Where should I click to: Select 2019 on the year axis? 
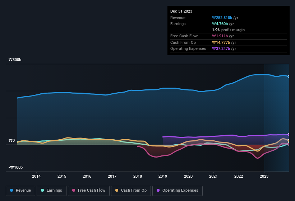click(163, 176)
